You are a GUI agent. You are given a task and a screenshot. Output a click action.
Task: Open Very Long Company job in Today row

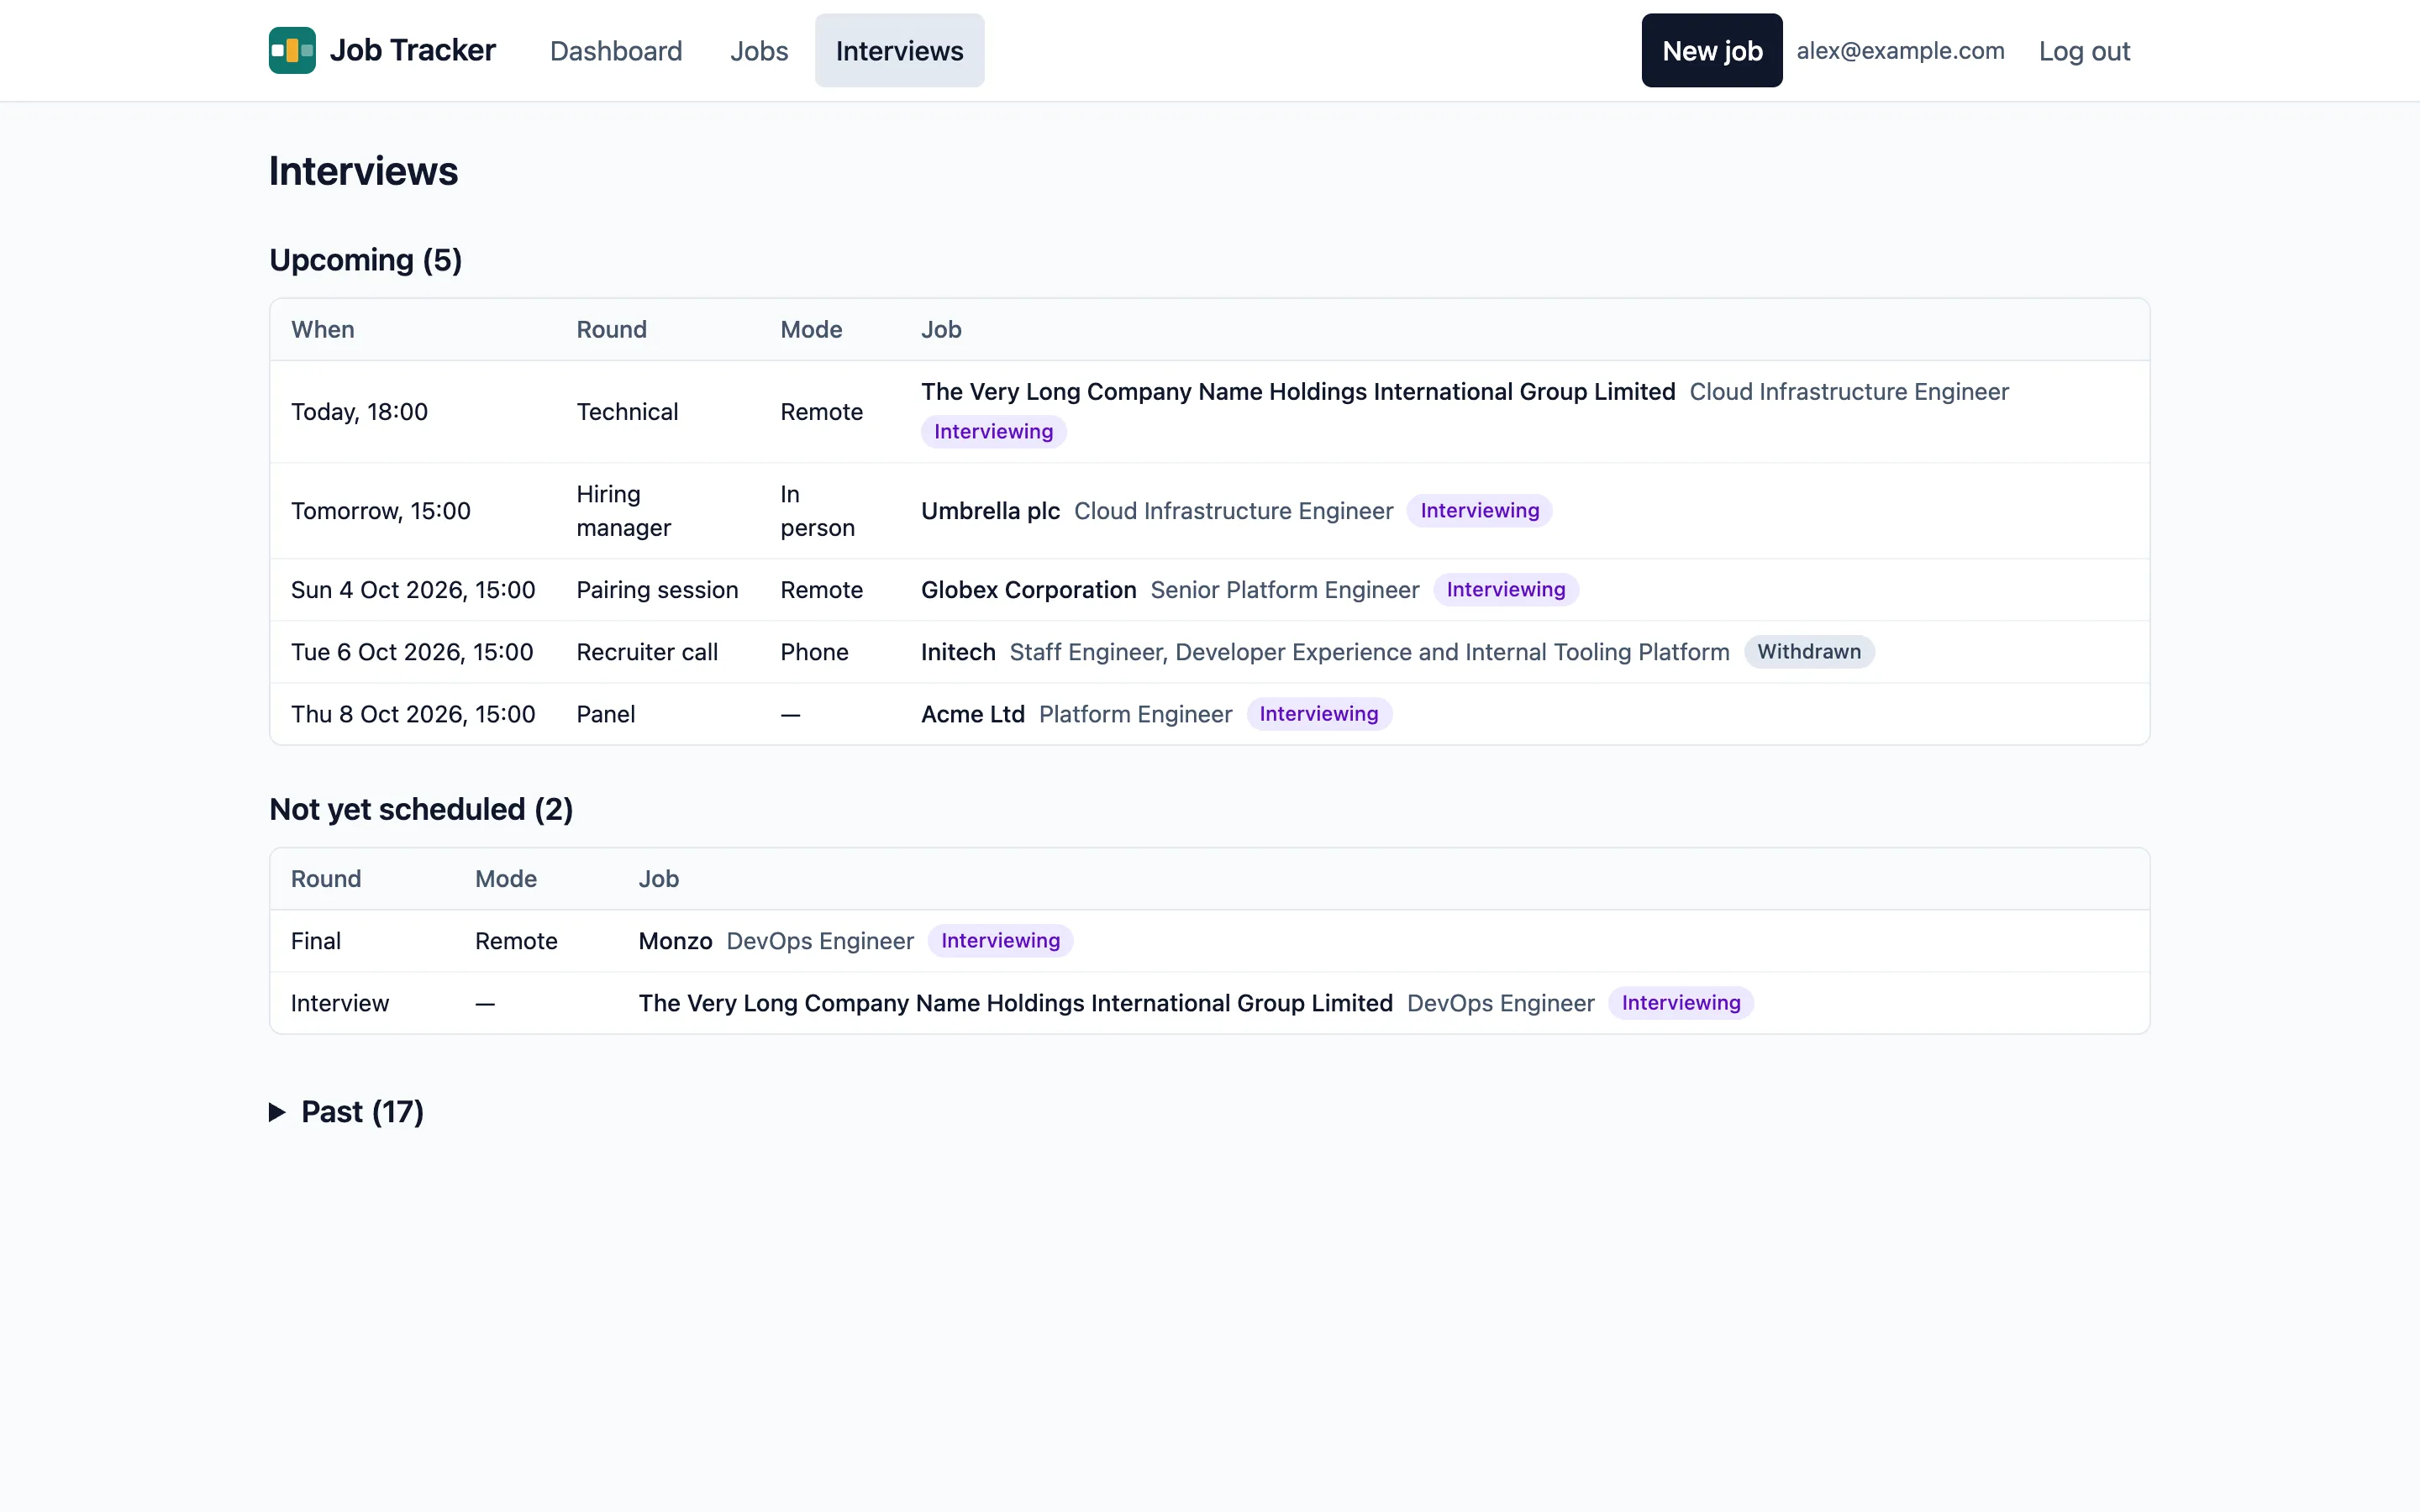[x=1298, y=392]
